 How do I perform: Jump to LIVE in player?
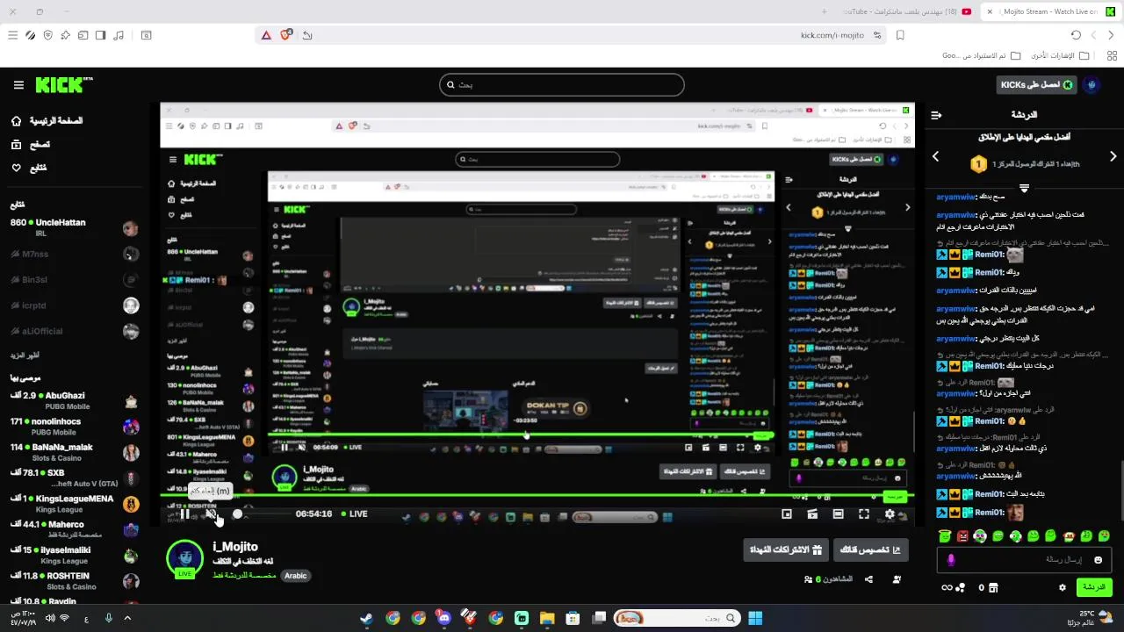(353, 513)
